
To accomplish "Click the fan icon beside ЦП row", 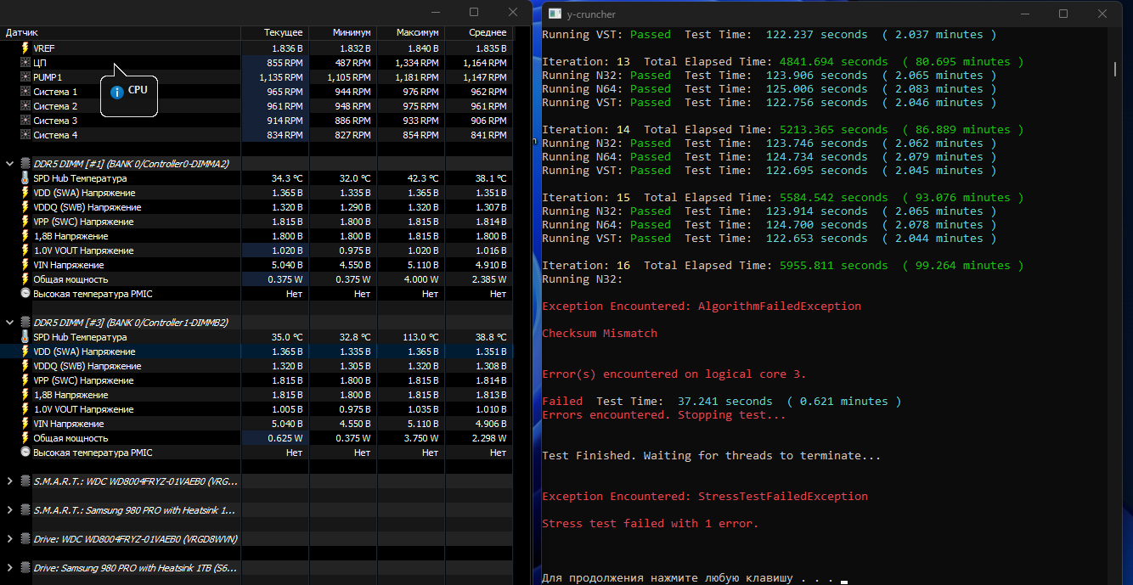I will tap(25, 63).
